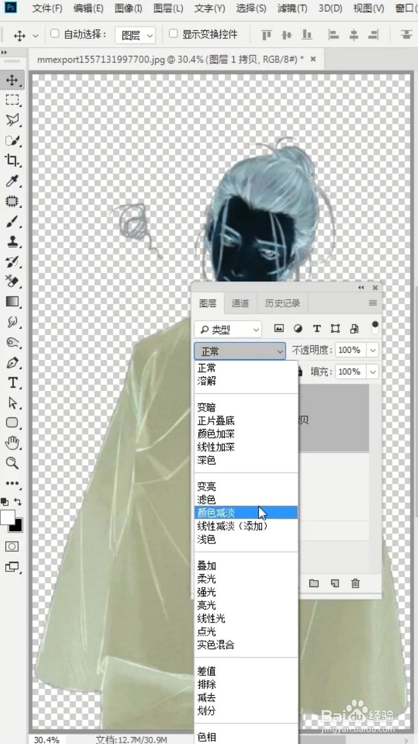Create a new layer
The height and width of the screenshot is (744, 418).
(335, 583)
